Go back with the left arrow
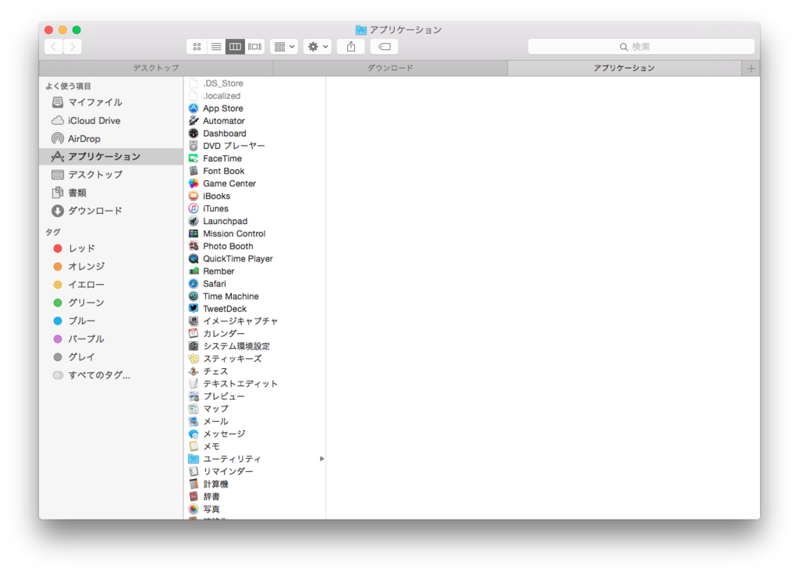Viewport: 799px width, 575px height. (x=54, y=47)
